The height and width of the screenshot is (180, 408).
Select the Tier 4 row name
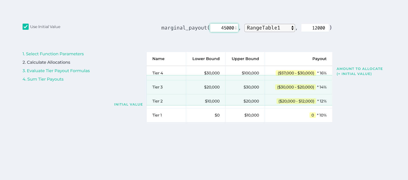[x=158, y=73]
